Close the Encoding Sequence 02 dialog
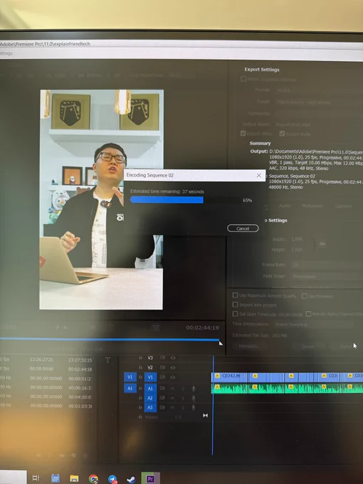This screenshot has width=363, height=484. [258, 175]
